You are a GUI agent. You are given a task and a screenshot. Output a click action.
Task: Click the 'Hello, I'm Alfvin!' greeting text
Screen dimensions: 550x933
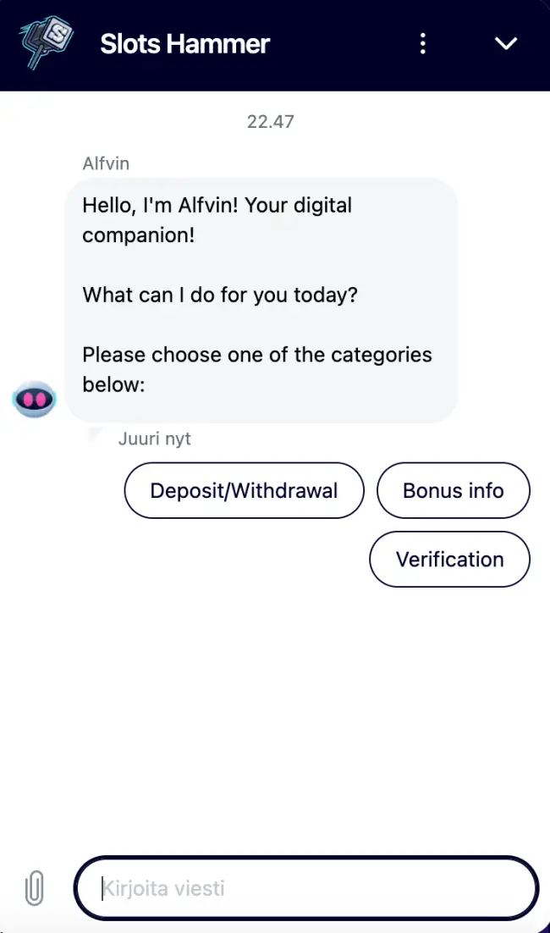(217, 205)
